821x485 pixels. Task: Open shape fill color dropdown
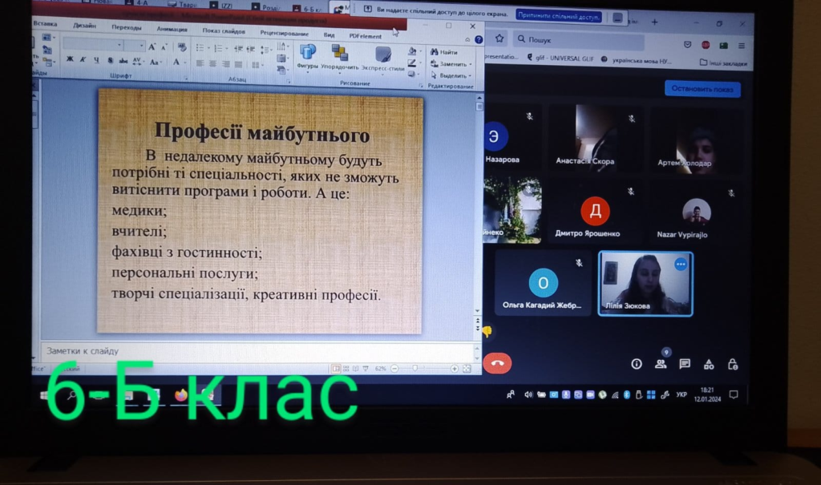click(x=413, y=51)
